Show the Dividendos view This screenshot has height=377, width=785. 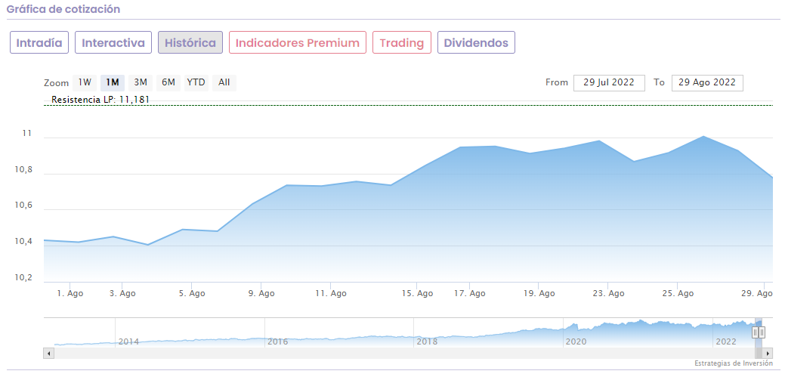click(x=476, y=42)
